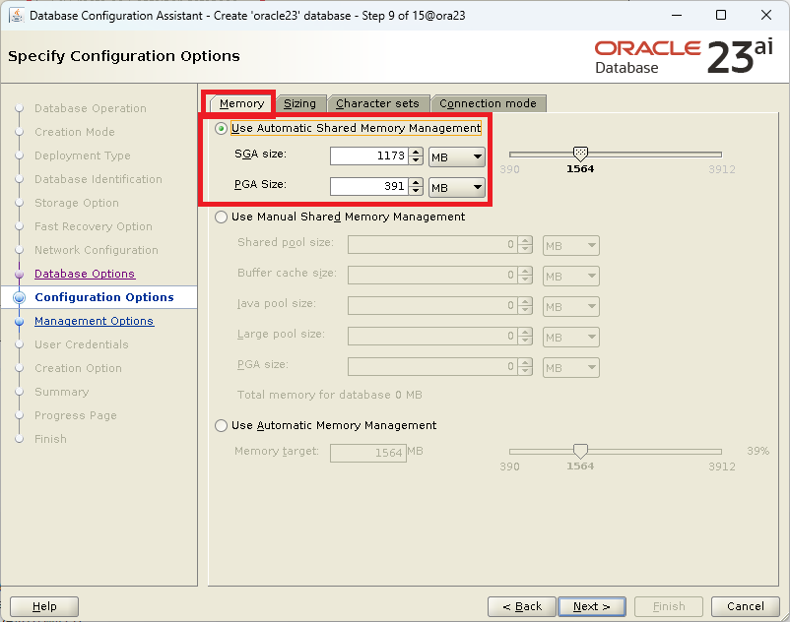Click the Progress Page step label
This screenshot has width=790, height=622.
[76, 415]
